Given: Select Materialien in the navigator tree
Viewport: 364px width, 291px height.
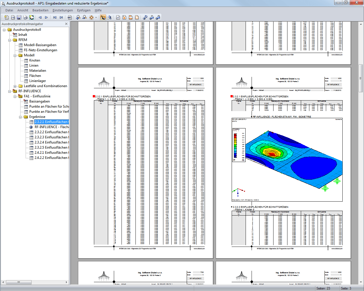Looking at the screenshot, I should (x=38, y=71).
